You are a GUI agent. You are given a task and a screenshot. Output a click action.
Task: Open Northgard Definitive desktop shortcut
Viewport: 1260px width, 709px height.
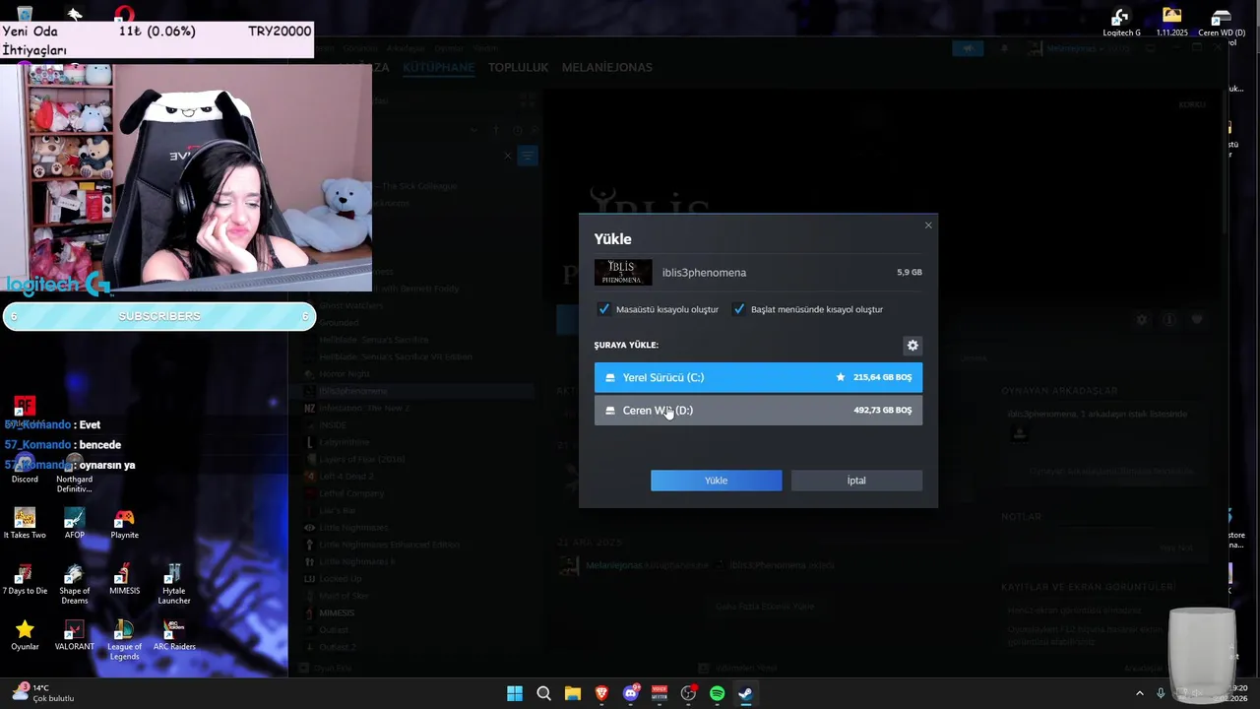(x=75, y=473)
